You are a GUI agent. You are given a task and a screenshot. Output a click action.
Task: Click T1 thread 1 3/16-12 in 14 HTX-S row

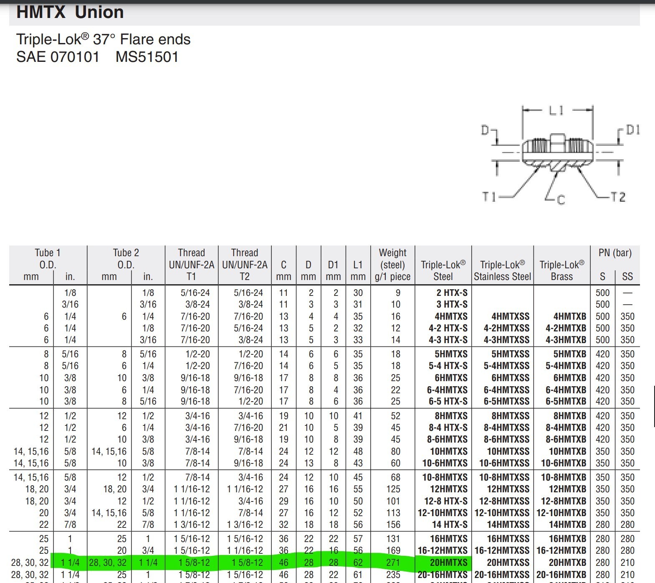[192, 524]
